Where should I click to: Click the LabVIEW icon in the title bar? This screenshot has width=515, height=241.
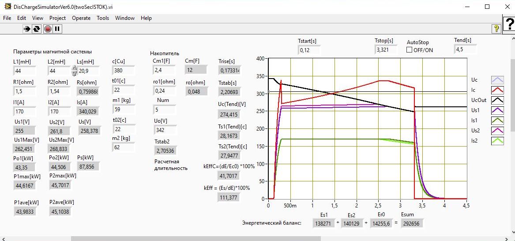8,7
